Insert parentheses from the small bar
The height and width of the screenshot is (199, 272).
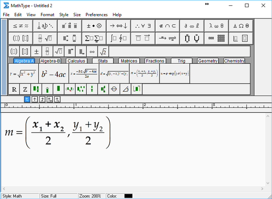point(14,51)
